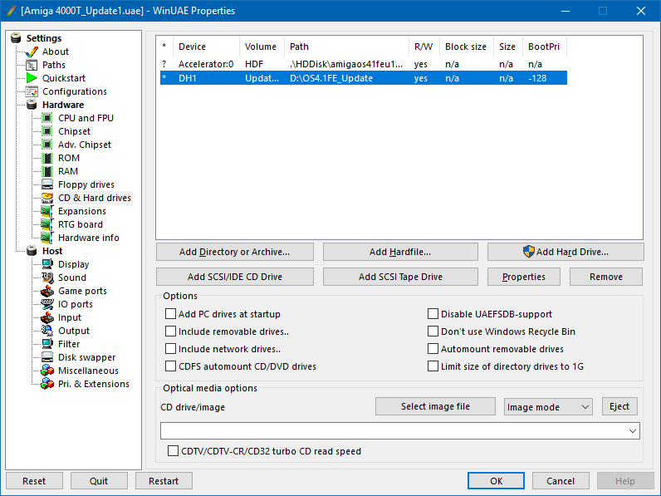Select the Display monitor icon

(x=47, y=264)
